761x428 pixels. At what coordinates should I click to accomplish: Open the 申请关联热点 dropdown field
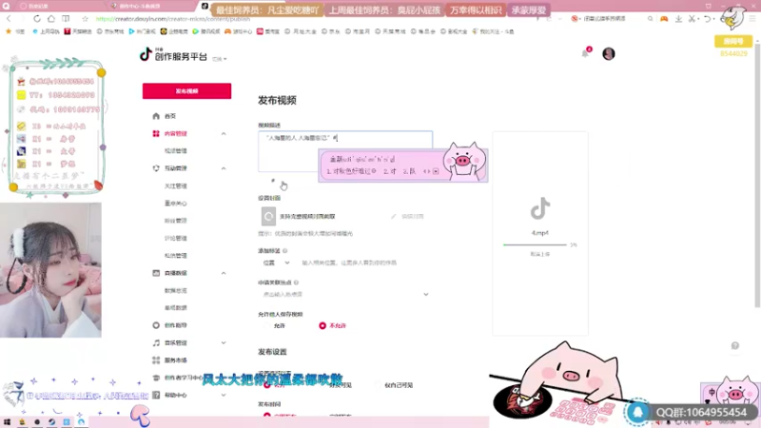point(344,294)
